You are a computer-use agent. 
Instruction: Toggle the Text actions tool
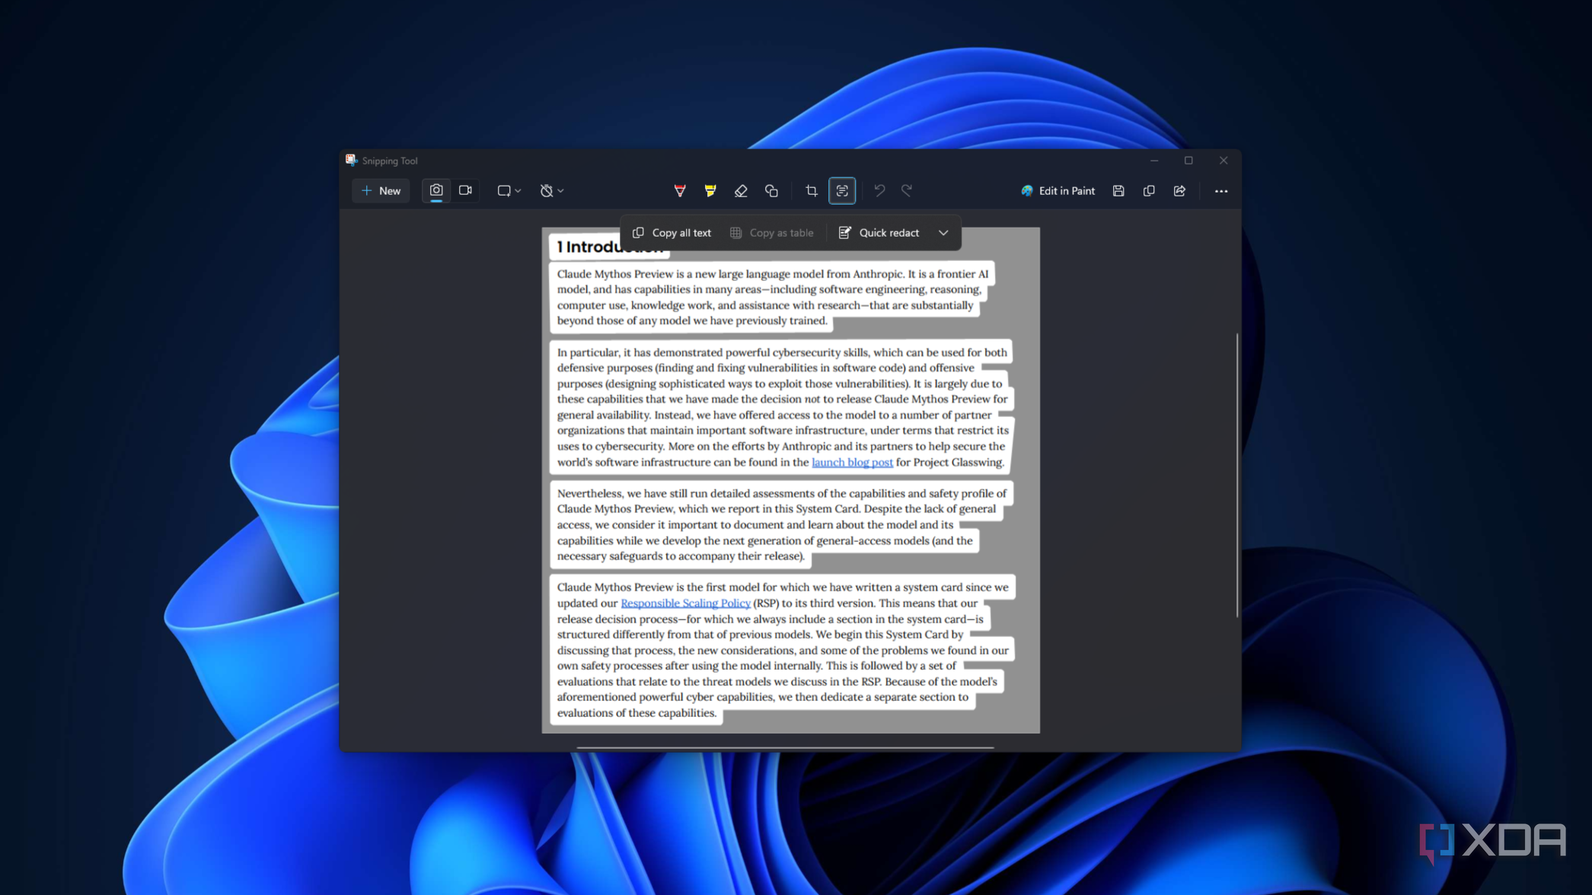[x=842, y=191]
